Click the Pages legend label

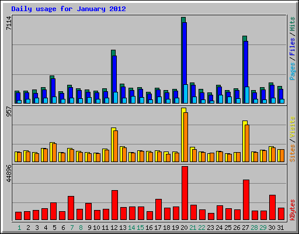point(293,71)
